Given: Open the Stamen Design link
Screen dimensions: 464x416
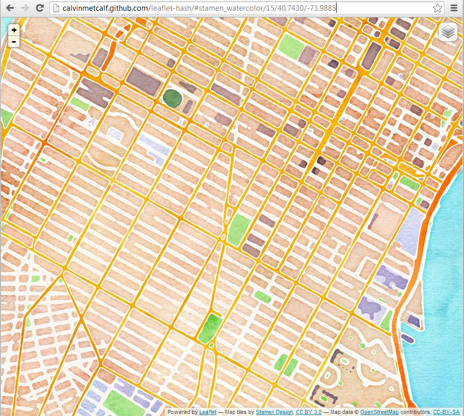Looking at the screenshot, I should pyautogui.click(x=274, y=412).
